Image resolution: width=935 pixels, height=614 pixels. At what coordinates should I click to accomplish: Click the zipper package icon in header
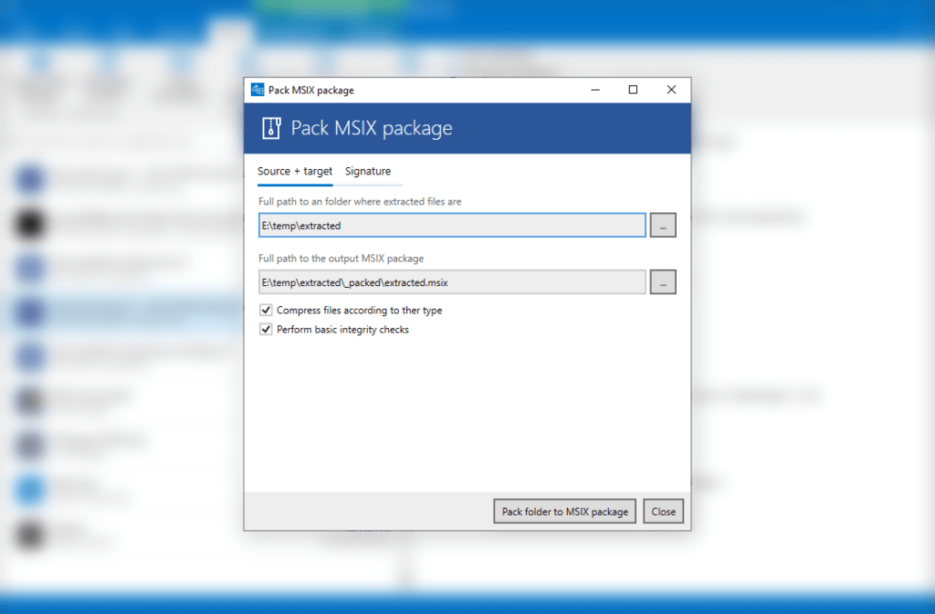[271, 128]
